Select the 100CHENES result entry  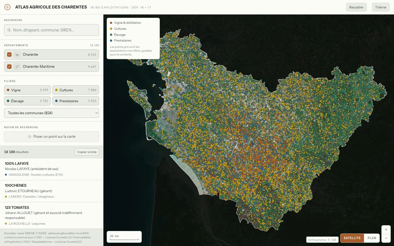pos(51,191)
